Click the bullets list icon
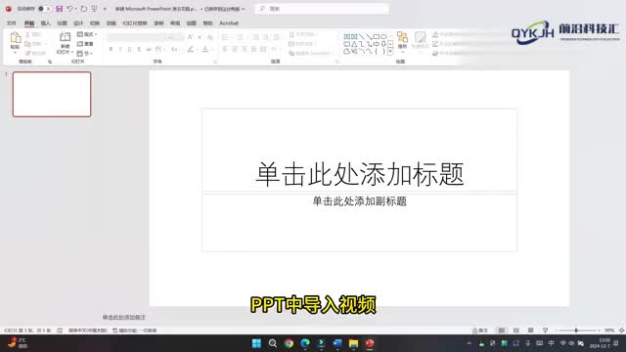This screenshot has width=626, height=352. [225, 37]
